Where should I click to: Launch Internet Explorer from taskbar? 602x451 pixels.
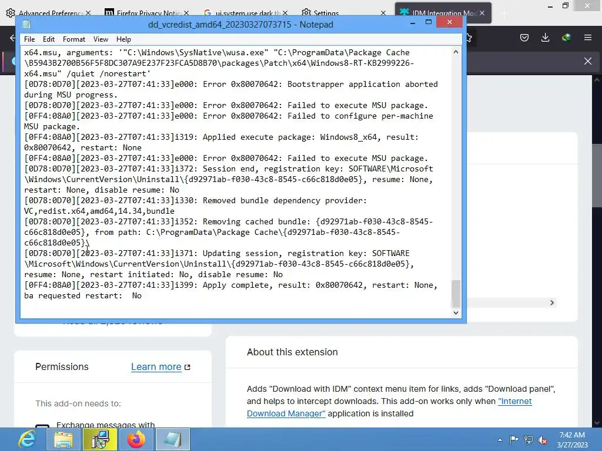coord(27,439)
